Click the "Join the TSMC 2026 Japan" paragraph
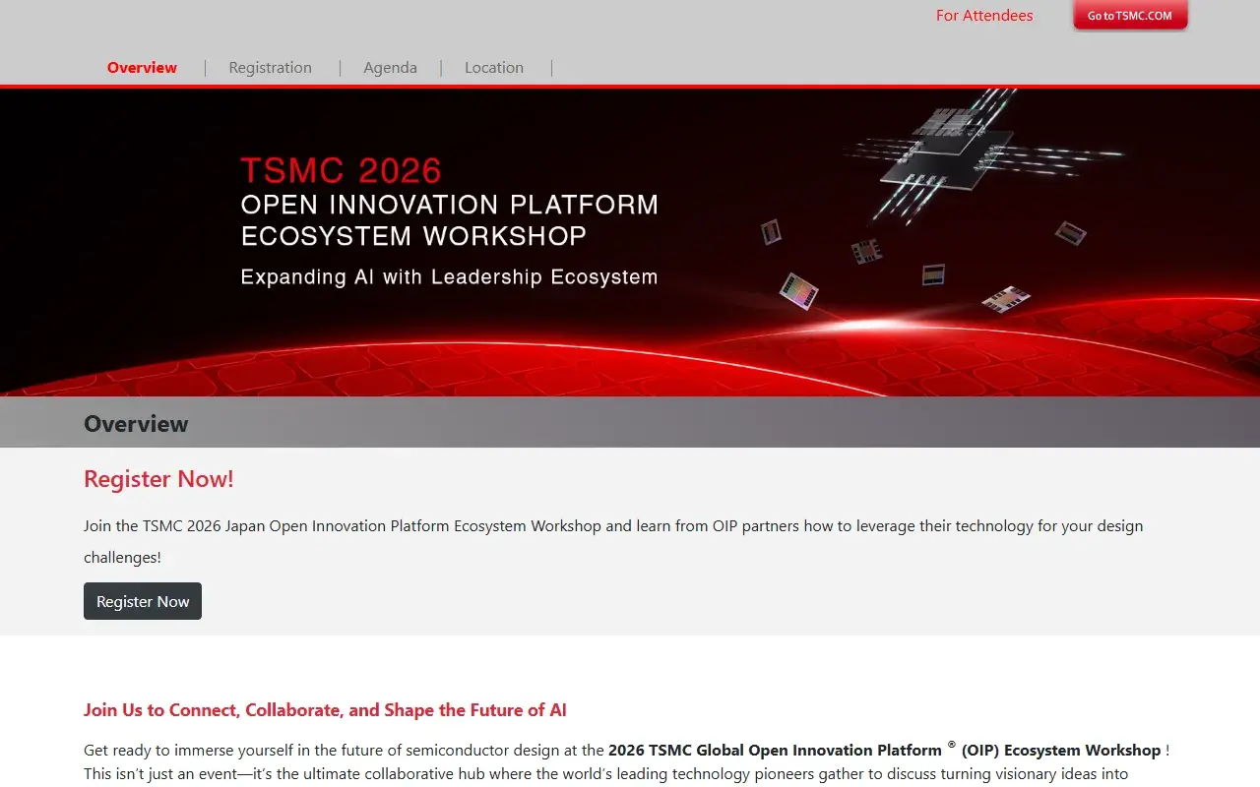The height and width of the screenshot is (787, 1260). [613, 541]
